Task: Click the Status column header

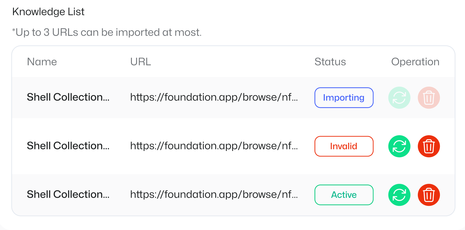Action: point(330,62)
